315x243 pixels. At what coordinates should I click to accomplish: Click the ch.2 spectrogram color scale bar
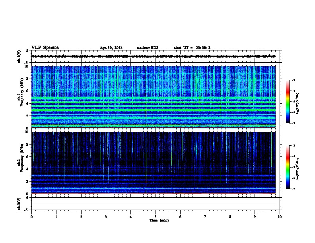coord(288,167)
